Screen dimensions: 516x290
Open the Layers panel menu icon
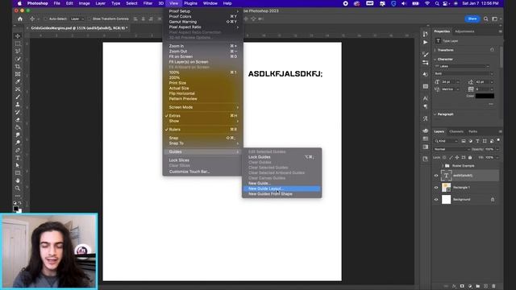click(x=500, y=131)
